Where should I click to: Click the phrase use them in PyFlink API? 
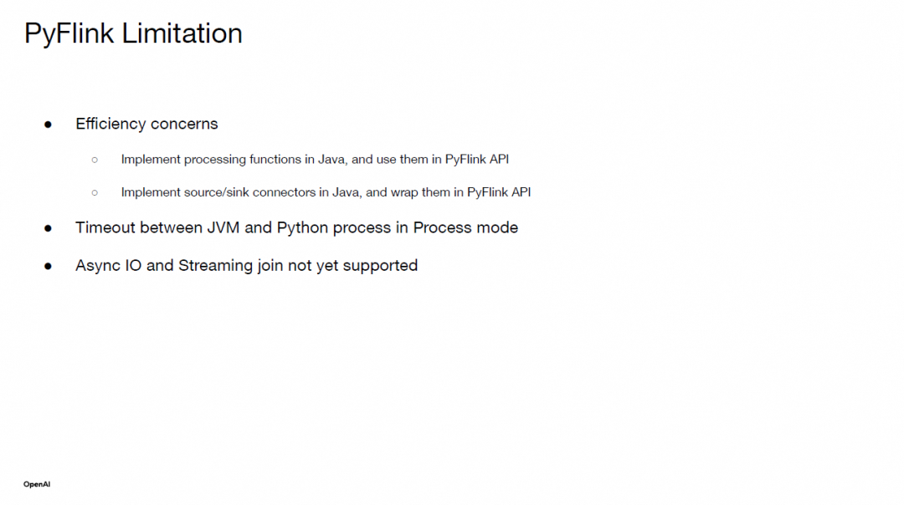coord(443,160)
